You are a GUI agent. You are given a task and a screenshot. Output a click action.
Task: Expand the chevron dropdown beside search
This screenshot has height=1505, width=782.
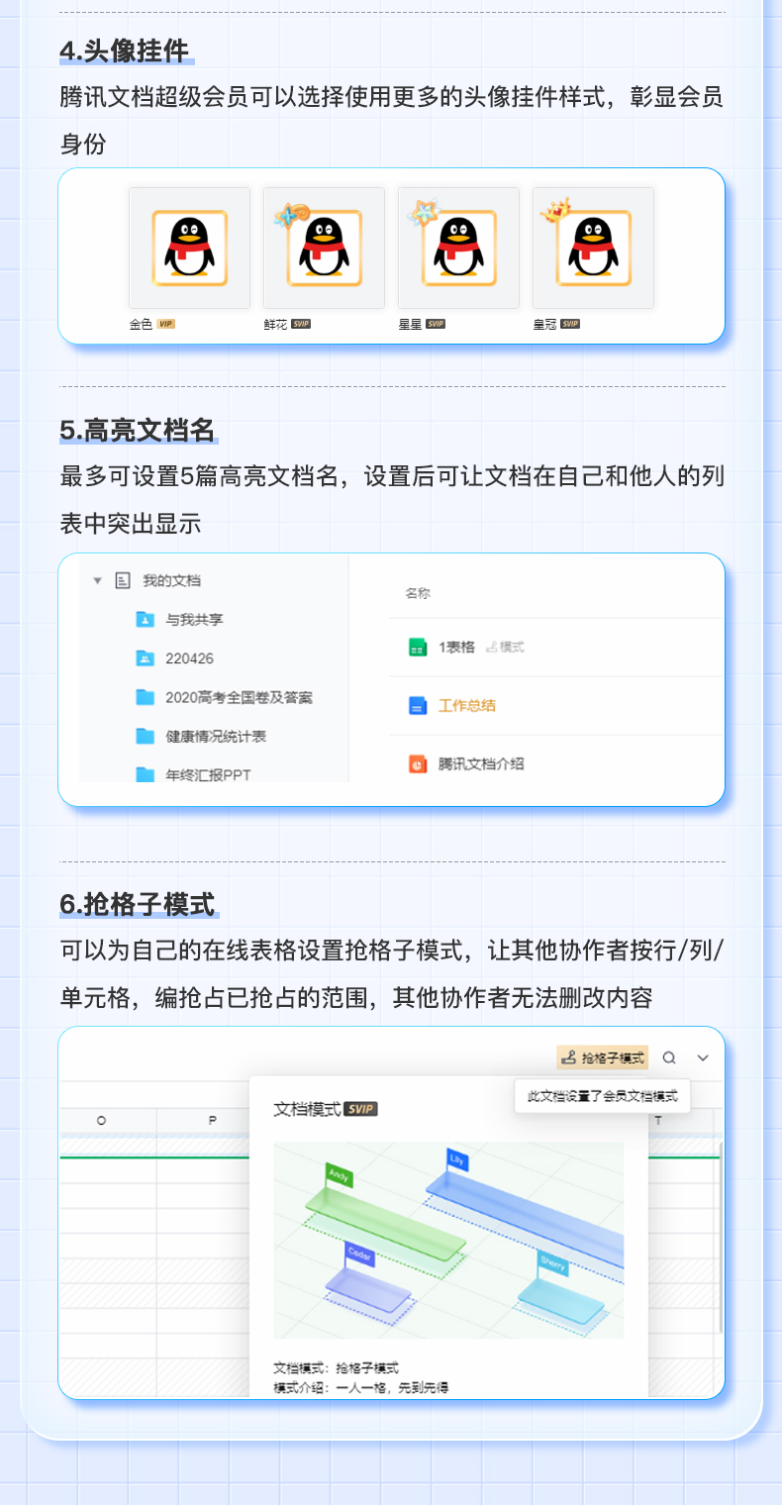703,1057
